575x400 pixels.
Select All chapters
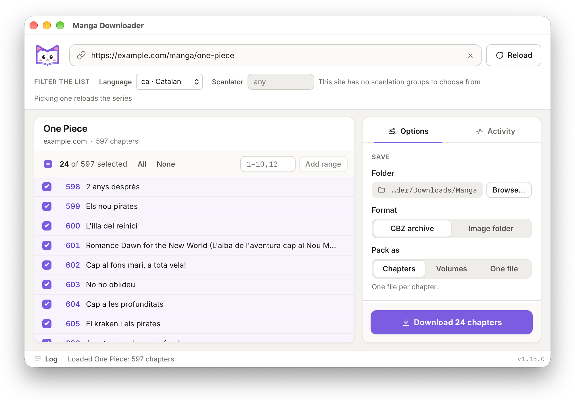tap(142, 164)
